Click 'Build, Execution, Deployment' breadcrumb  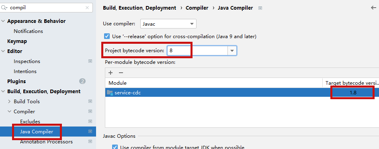139,8
